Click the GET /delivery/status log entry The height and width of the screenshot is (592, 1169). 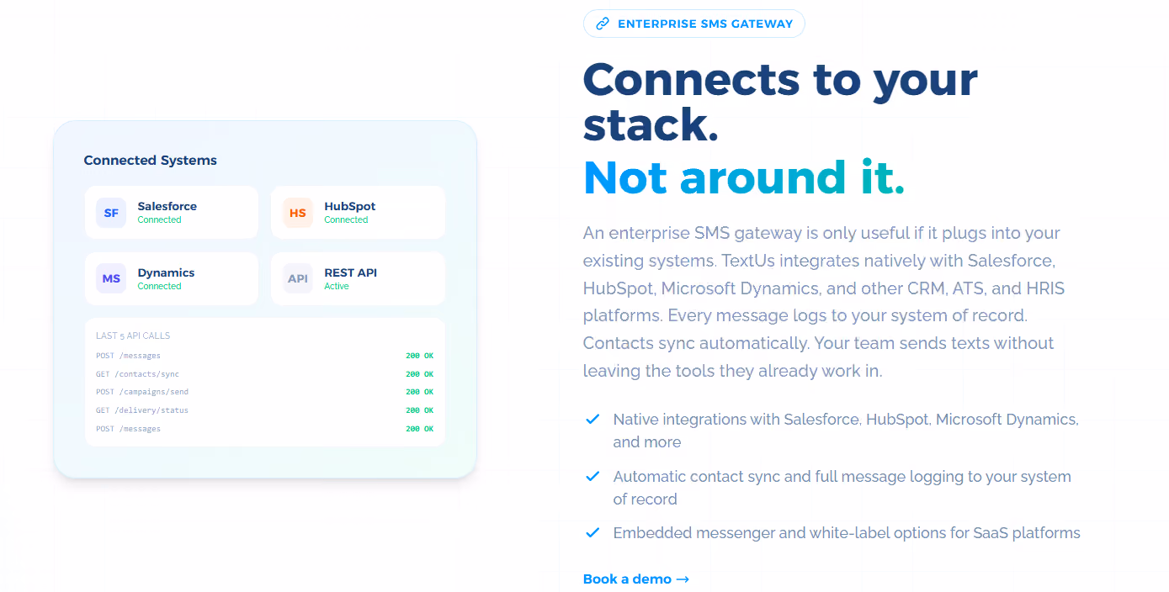(142, 410)
